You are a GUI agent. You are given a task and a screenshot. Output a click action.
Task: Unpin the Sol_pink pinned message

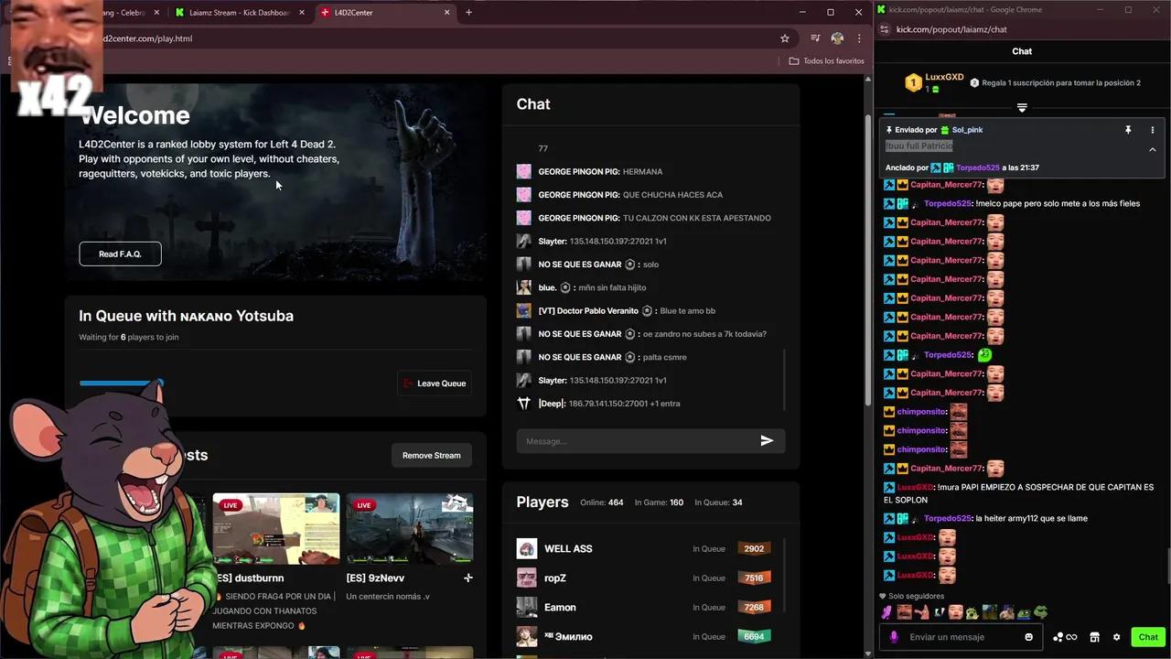[x=1129, y=130]
